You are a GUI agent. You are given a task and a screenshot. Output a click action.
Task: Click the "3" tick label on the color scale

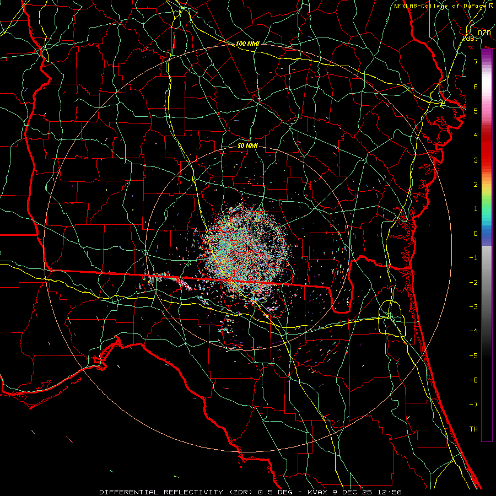coord(476,160)
